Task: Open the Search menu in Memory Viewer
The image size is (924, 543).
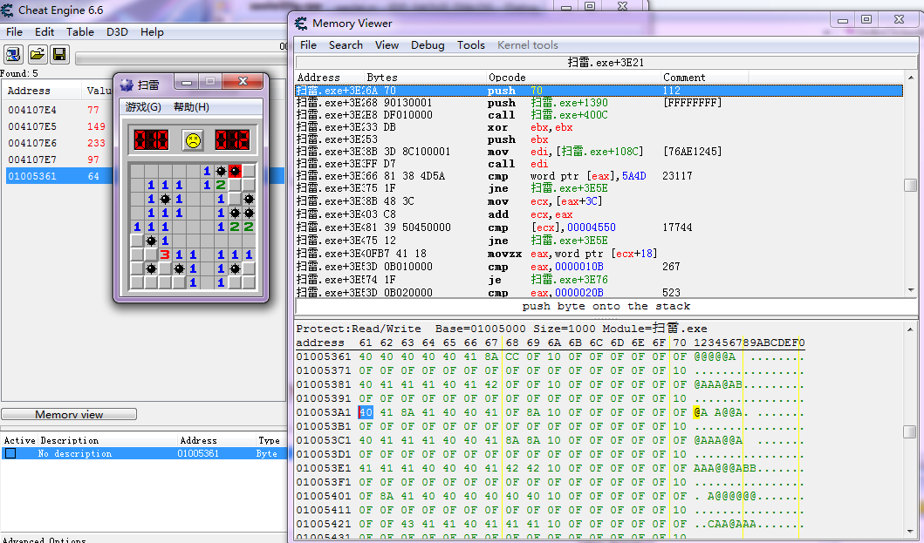Action: click(x=346, y=44)
